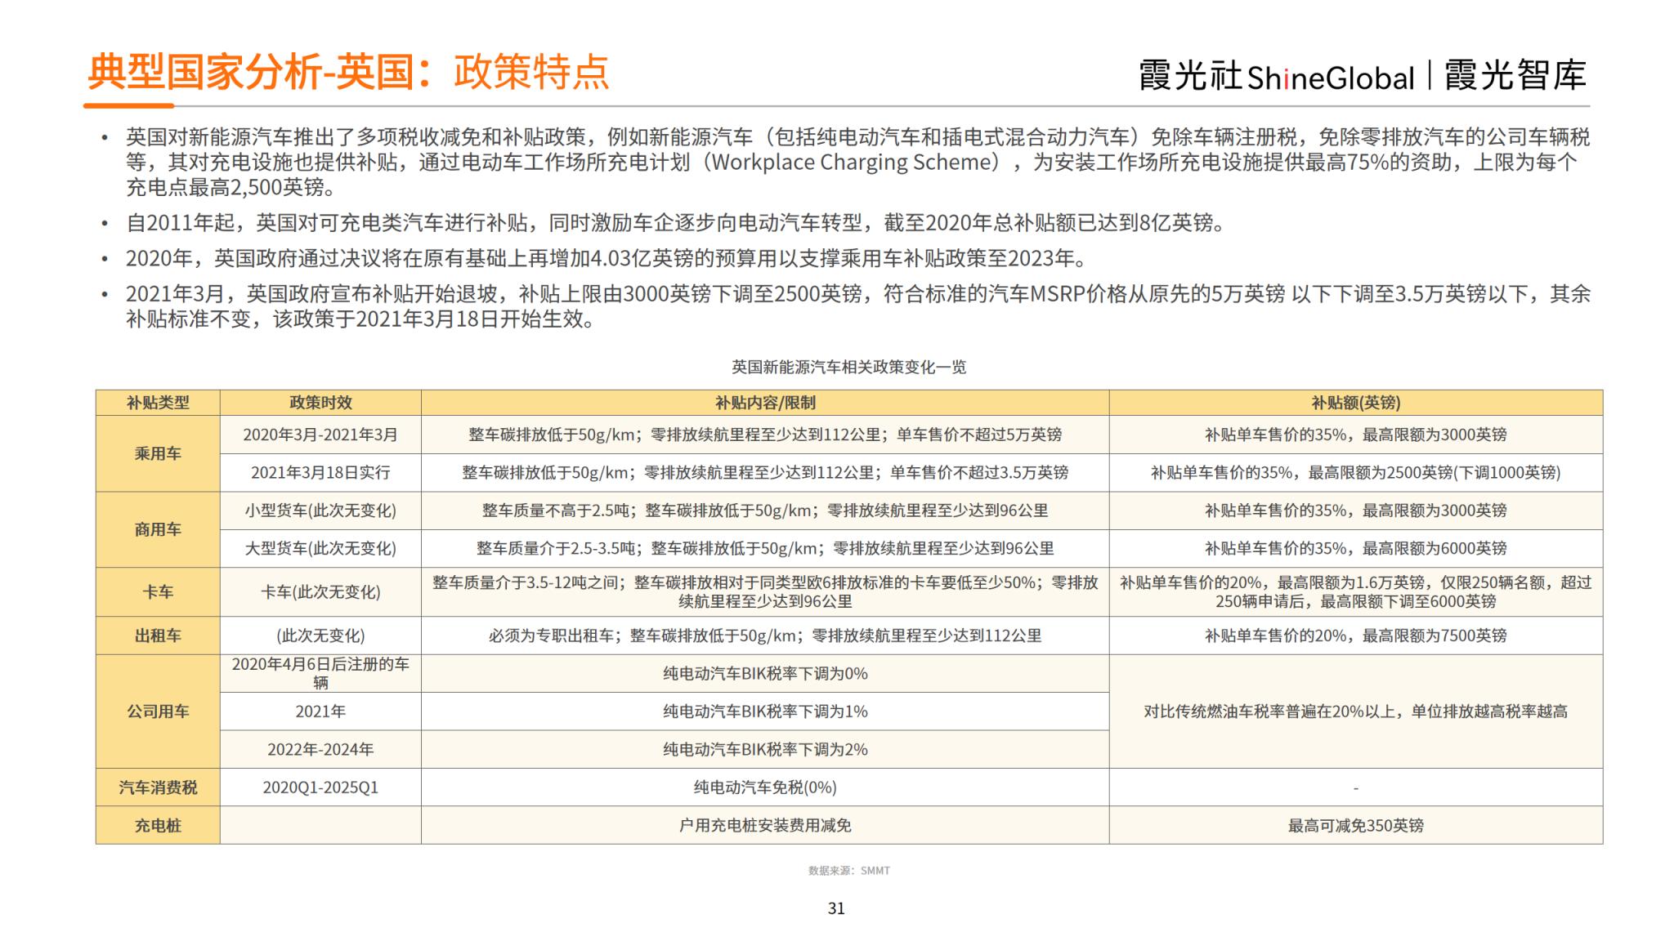Click the page number 31

pyautogui.click(x=836, y=908)
